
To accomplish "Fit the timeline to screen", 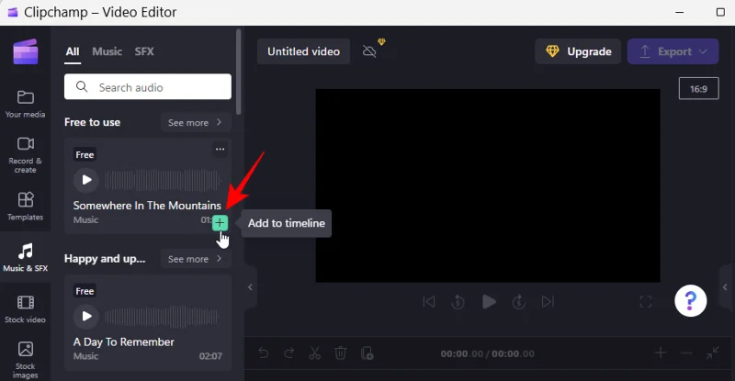I will point(713,353).
